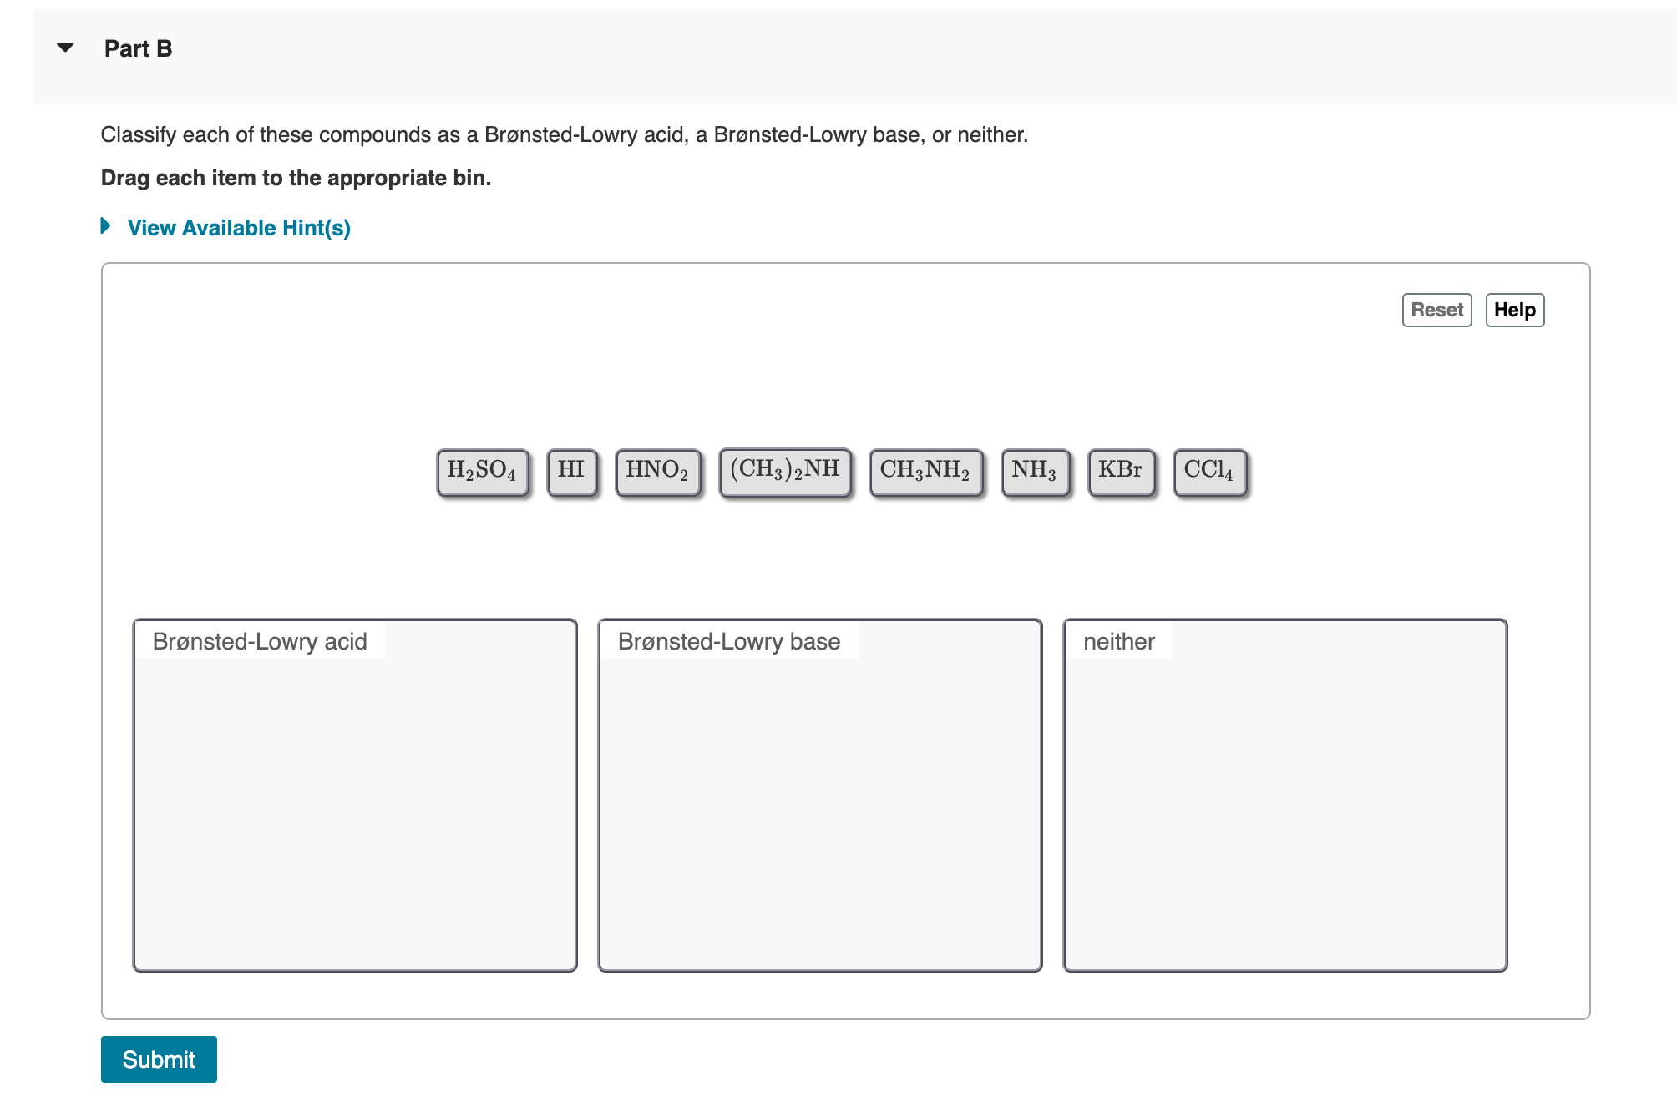This screenshot has width=1677, height=1112.
Task: Select the H2SO4 compound tile
Action: 483,472
